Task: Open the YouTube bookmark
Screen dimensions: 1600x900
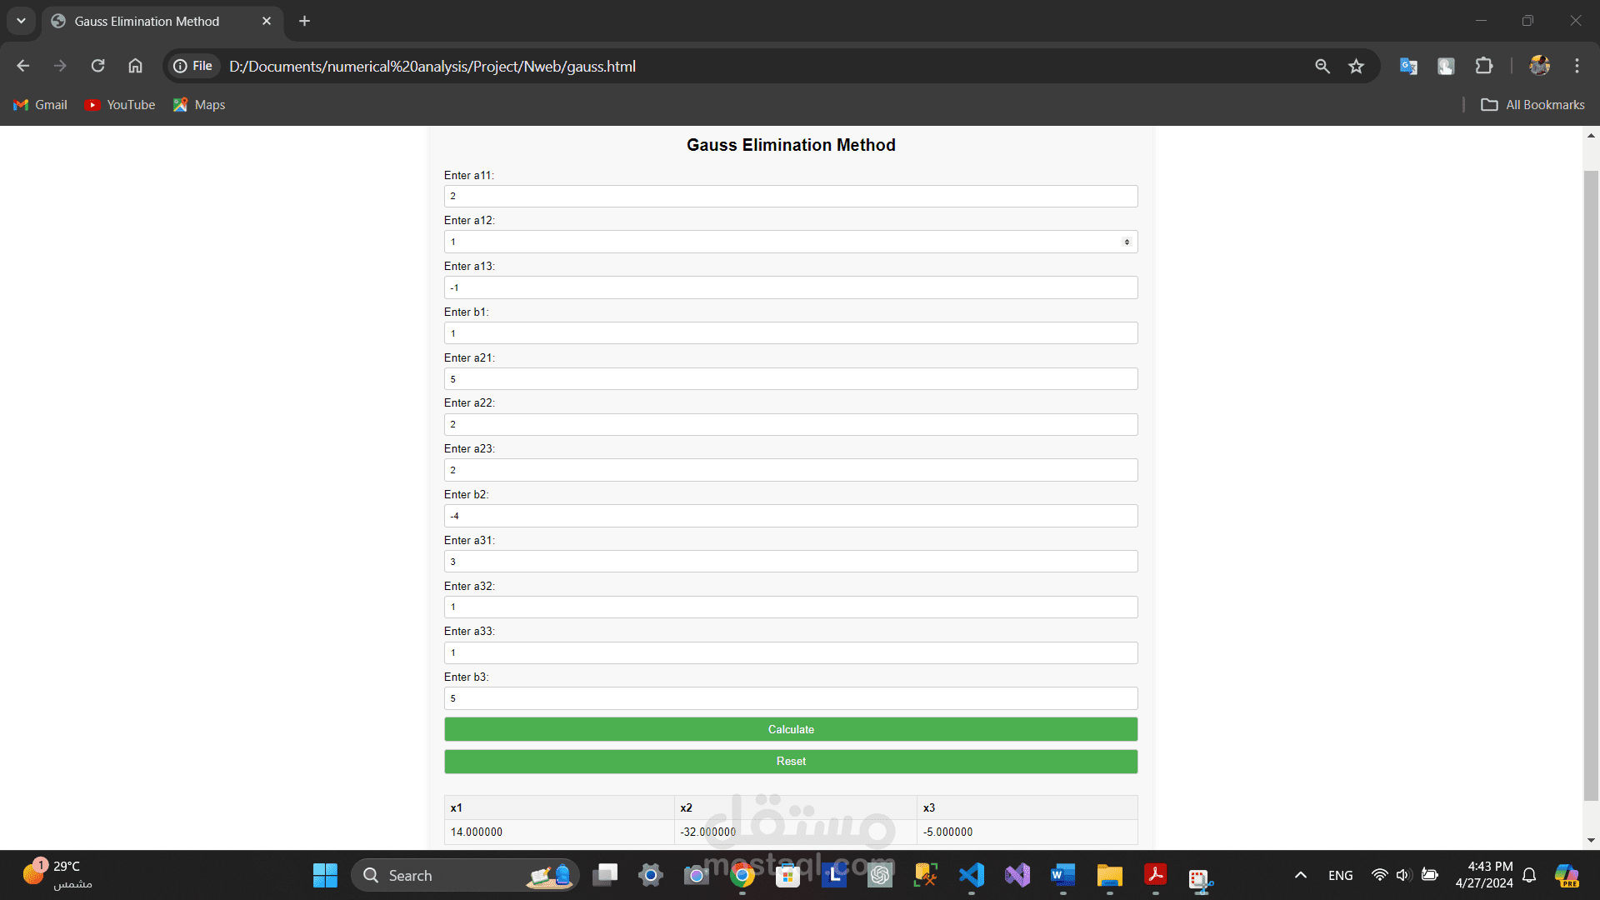Action: [x=120, y=105]
